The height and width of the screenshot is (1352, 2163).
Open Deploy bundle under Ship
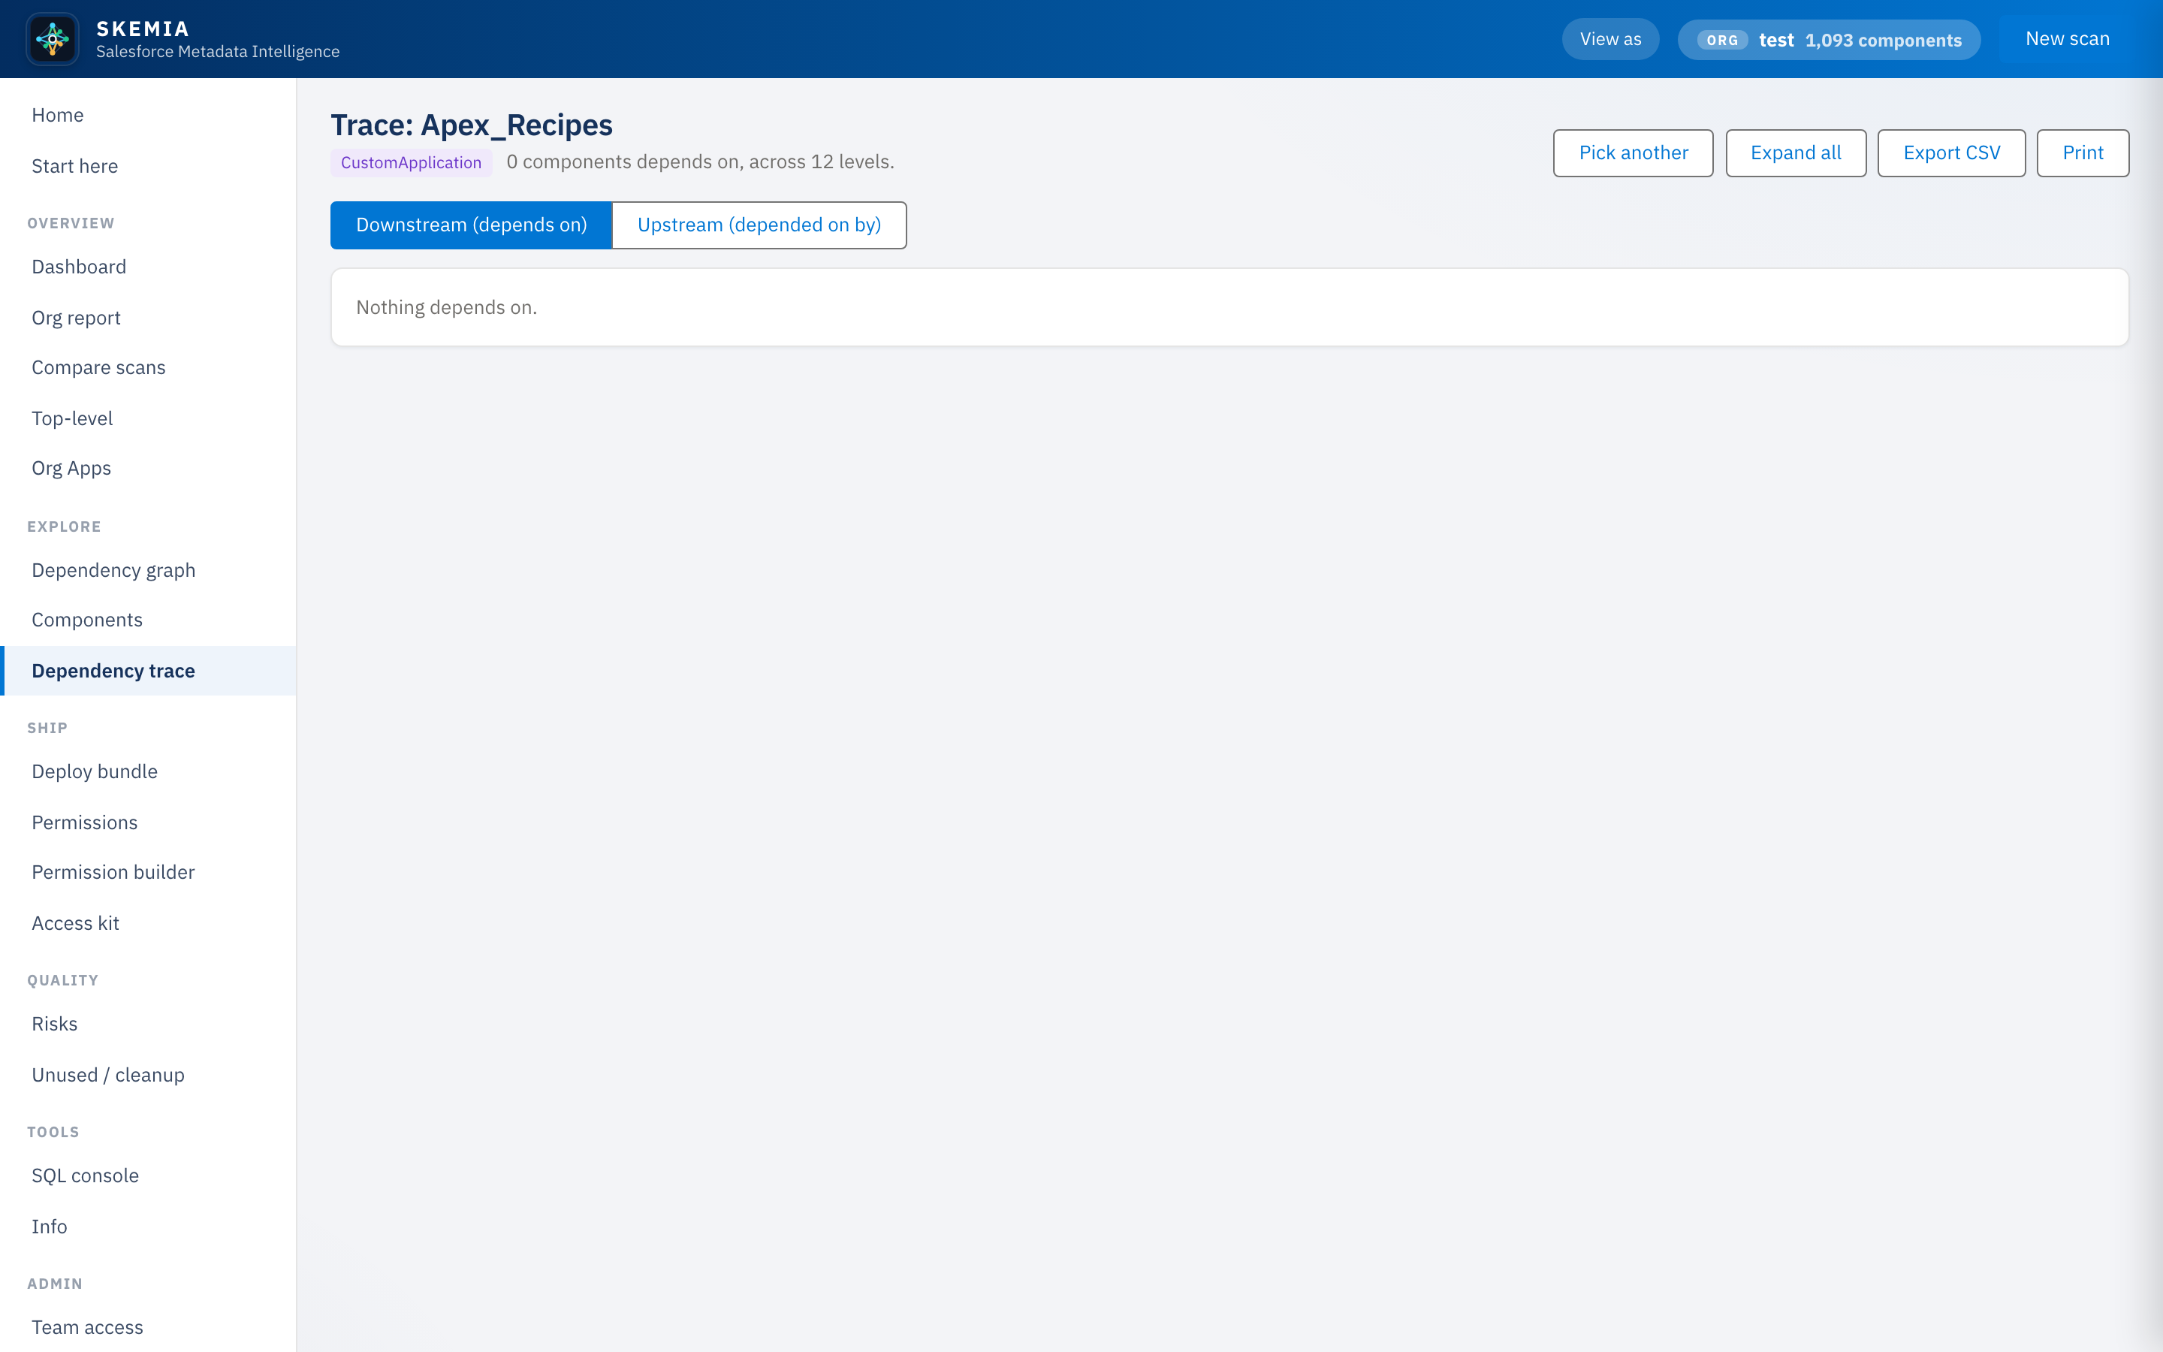[149, 771]
